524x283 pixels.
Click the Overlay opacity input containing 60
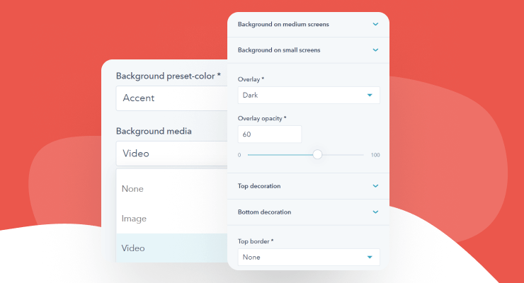270,134
